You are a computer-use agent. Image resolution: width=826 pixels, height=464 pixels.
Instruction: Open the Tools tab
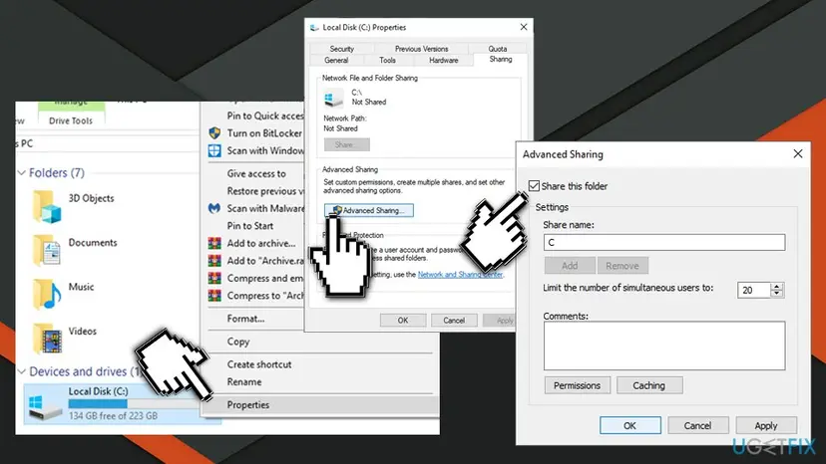pos(387,60)
